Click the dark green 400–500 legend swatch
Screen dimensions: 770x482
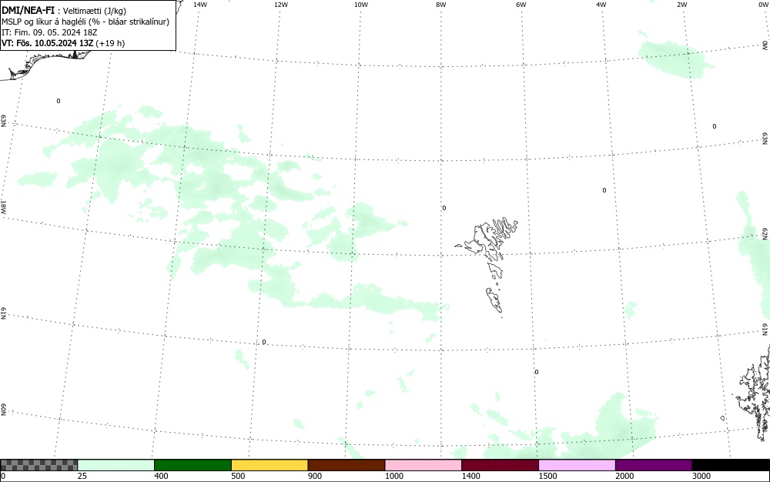pos(192,465)
